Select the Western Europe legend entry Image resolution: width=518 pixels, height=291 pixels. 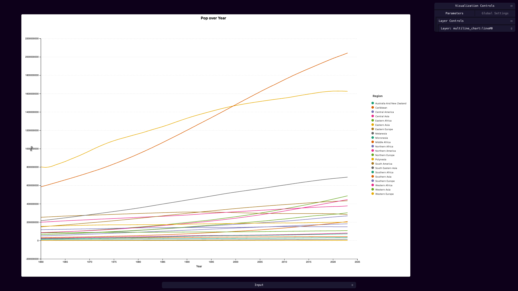click(x=383, y=194)
